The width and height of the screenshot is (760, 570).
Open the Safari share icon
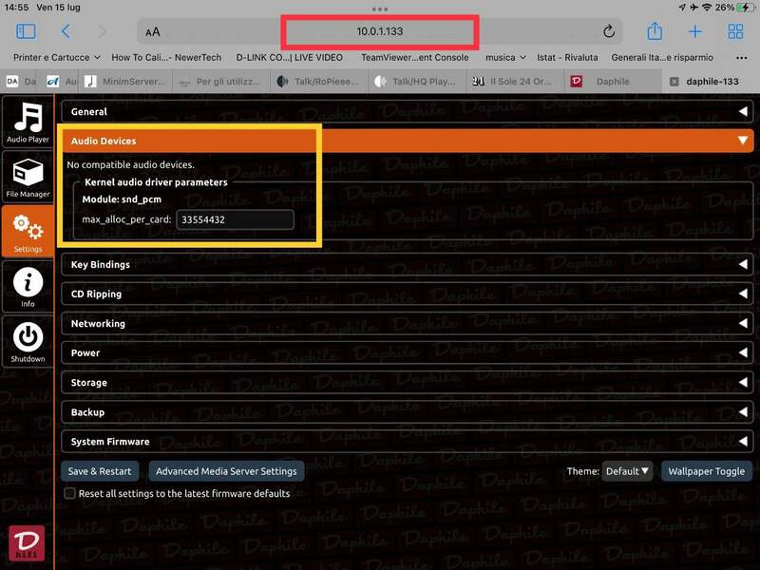tap(655, 32)
